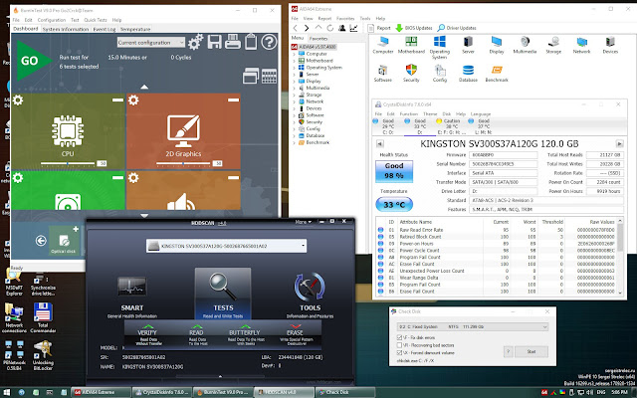The image size is (637, 398).
Task: Expand the Storage node in AIDA64 tree
Action: click(294, 95)
